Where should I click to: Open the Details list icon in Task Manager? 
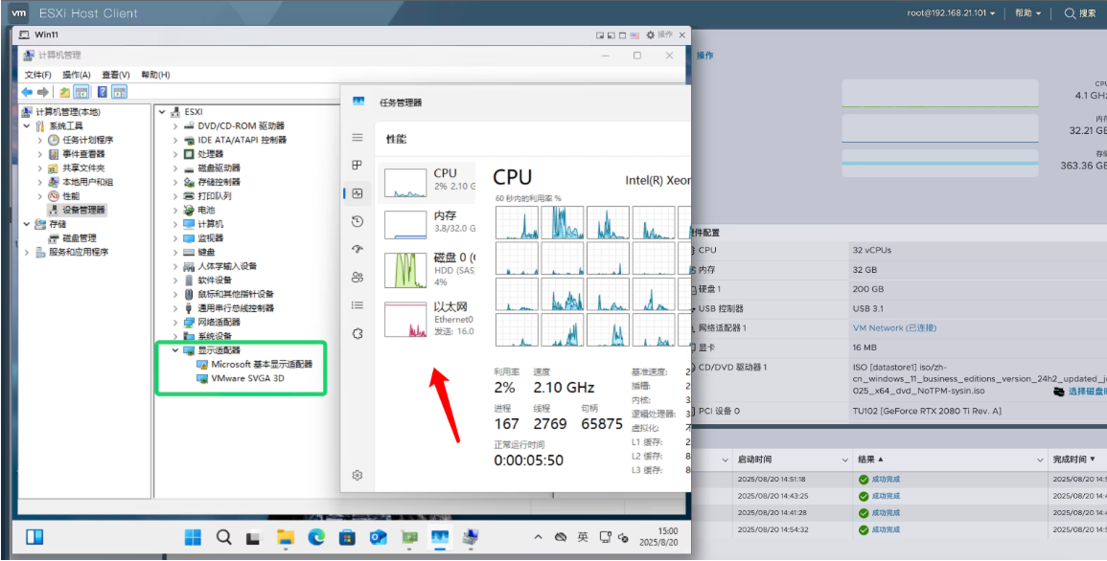click(x=357, y=305)
